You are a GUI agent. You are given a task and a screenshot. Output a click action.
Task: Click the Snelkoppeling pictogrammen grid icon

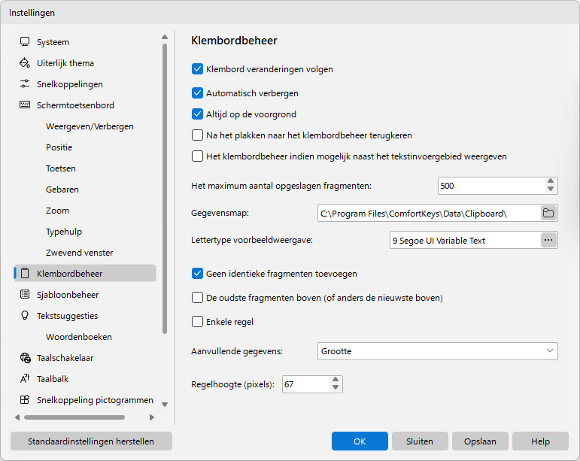(x=25, y=399)
